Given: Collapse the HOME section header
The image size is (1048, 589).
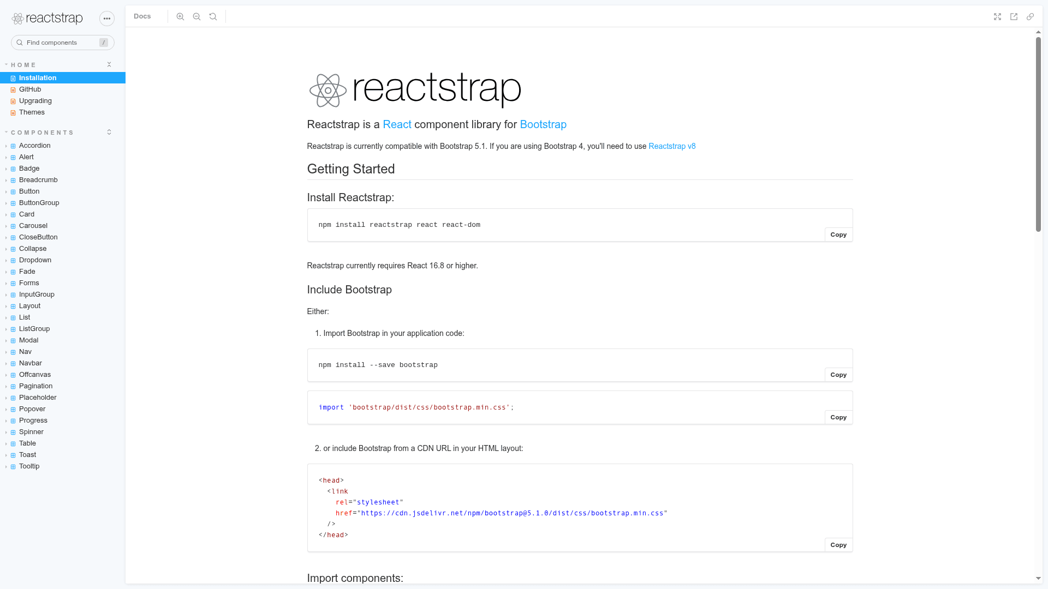Looking at the screenshot, I should click(23, 65).
